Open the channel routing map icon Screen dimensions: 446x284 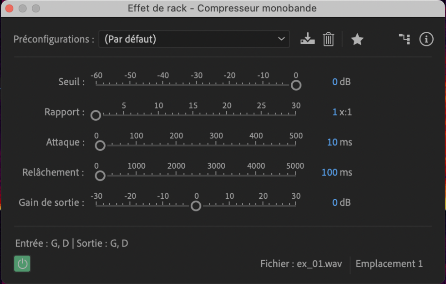[x=405, y=39]
